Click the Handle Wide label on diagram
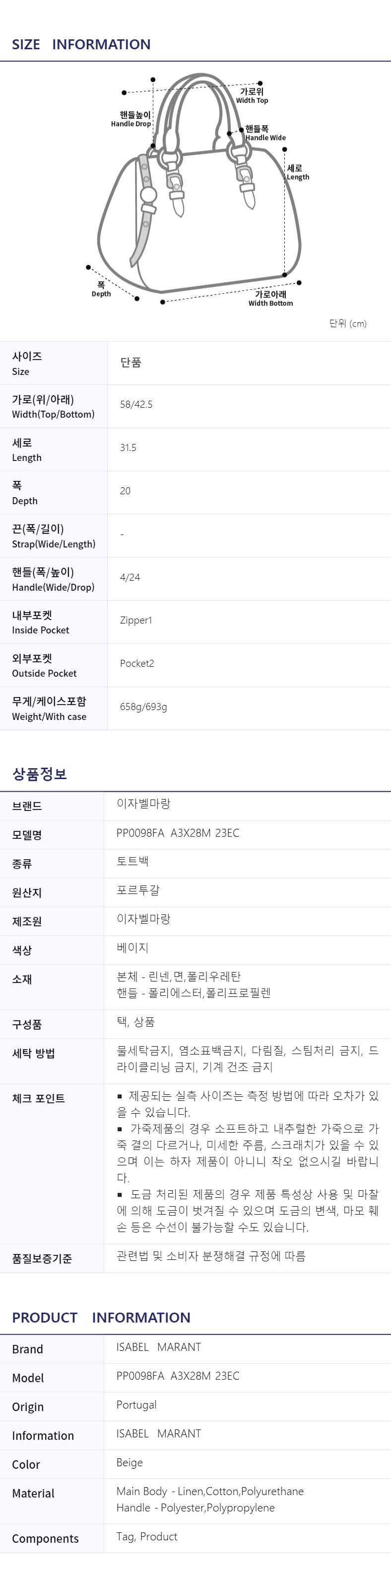 [265, 133]
